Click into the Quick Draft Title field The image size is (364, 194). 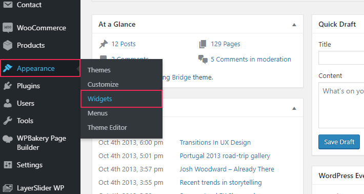point(341,57)
